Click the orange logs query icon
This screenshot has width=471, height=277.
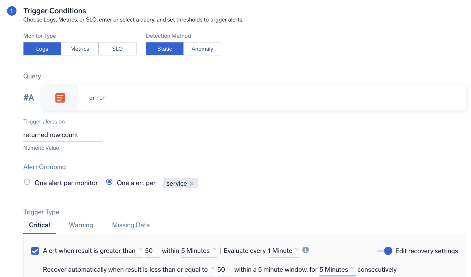tap(60, 98)
